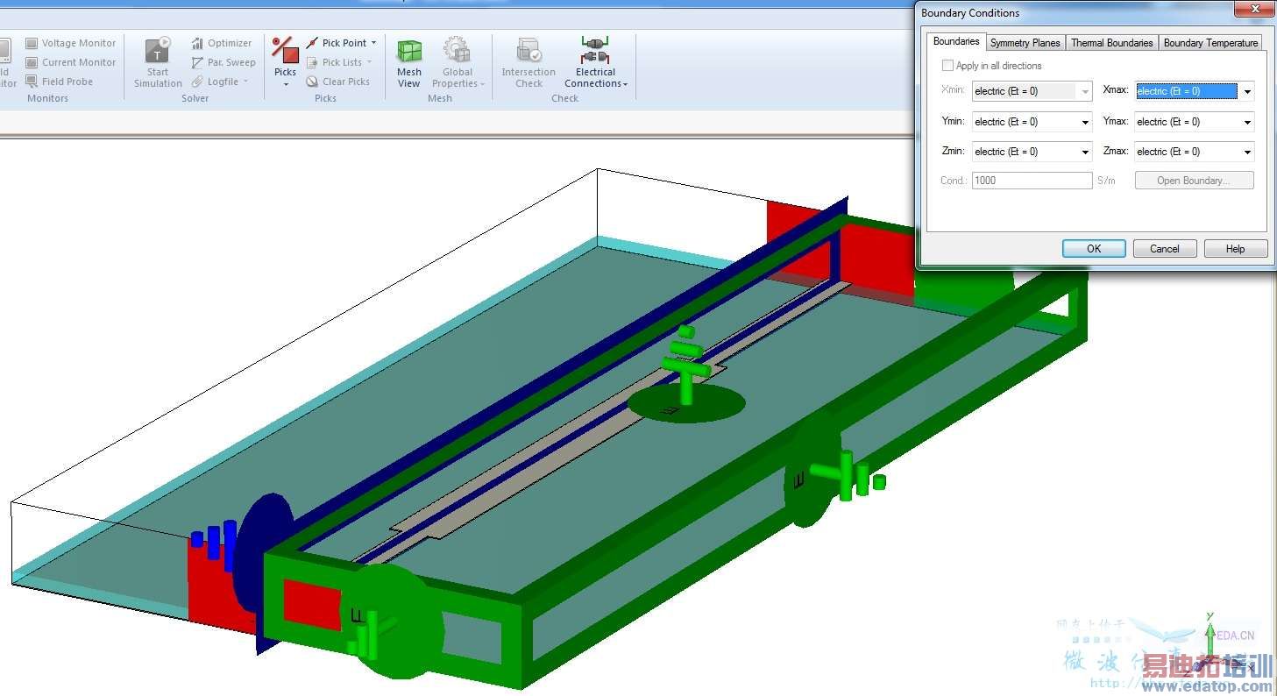Cancel the Boundary Conditions dialog
Viewport: 1277px width, 696px height.
point(1165,249)
